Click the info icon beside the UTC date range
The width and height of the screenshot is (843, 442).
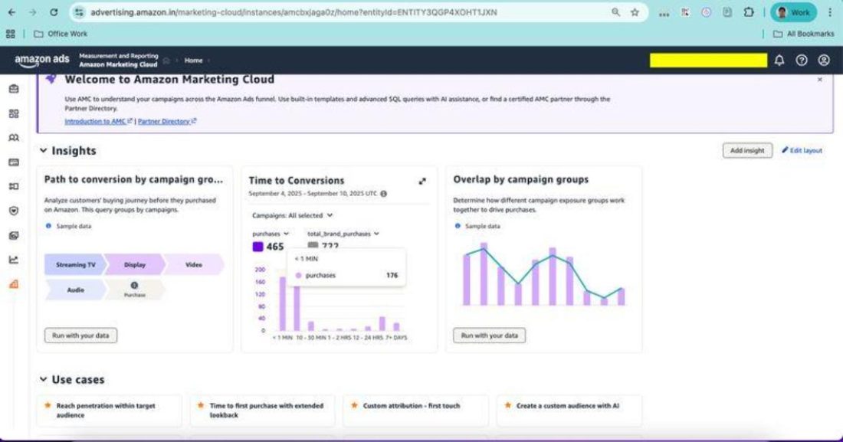click(x=383, y=194)
